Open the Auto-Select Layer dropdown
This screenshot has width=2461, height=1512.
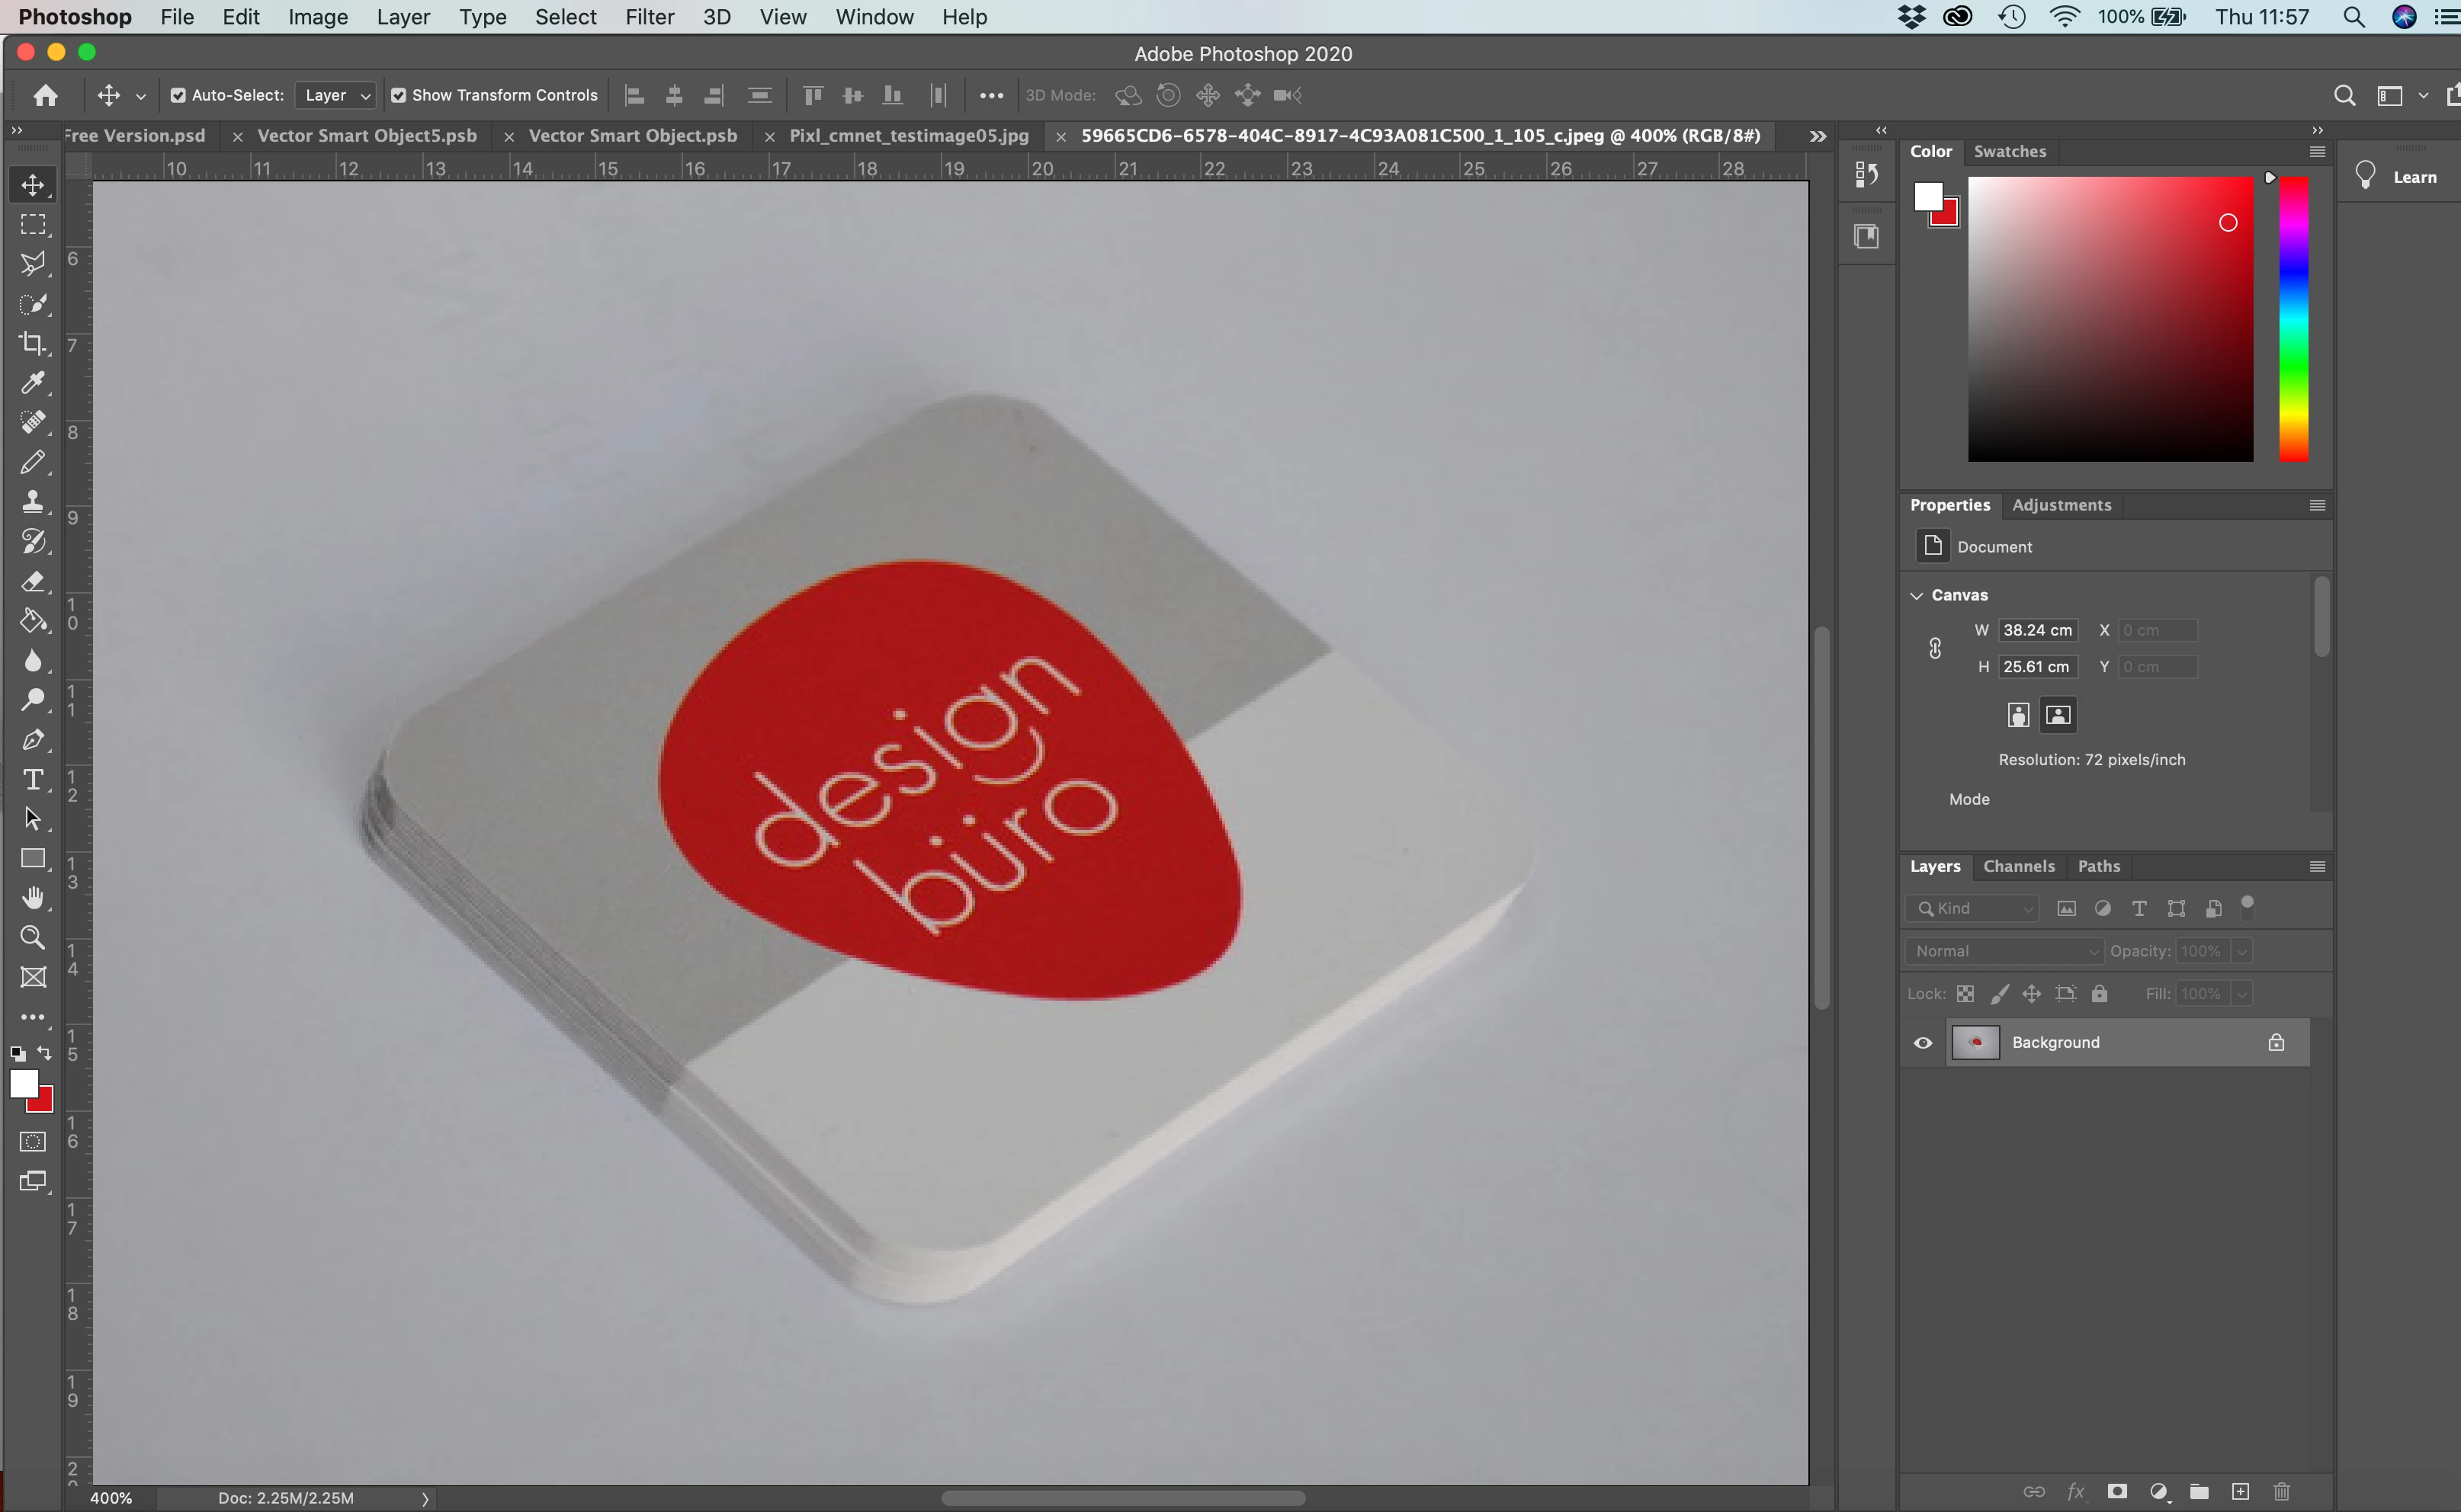point(337,95)
